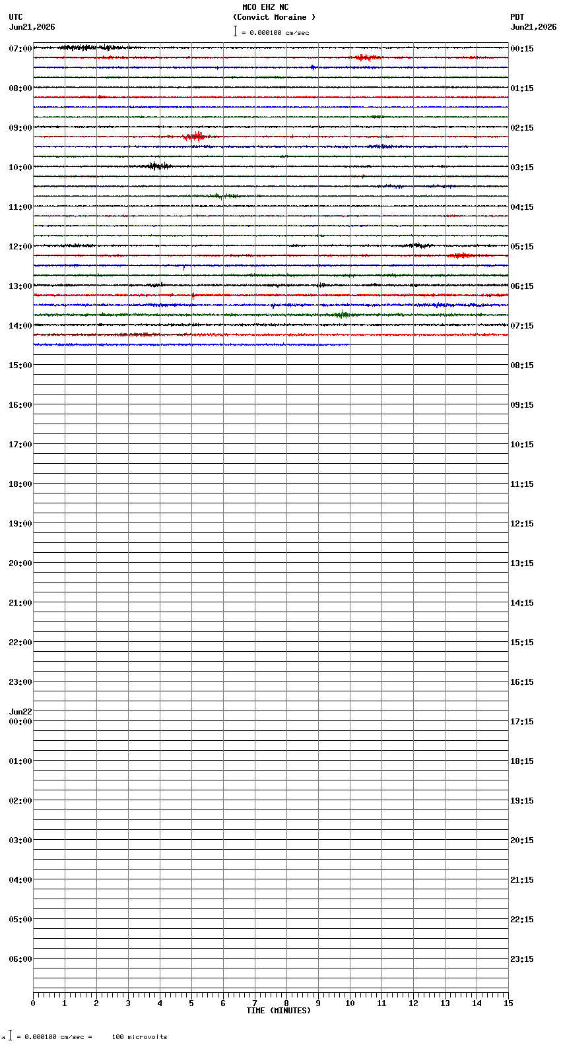Screen dimensions: 561x1045
Task: Click the 00:00 UTC time label
Action: click(20, 721)
